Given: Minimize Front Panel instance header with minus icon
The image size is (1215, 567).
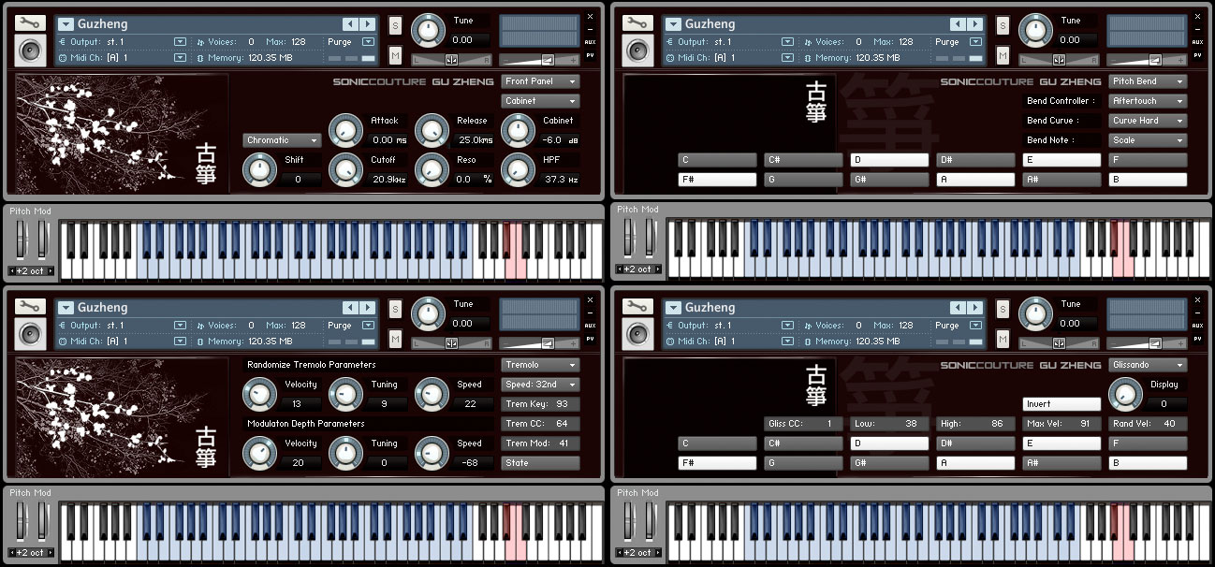Looking at the screenshot, I should click(x=590, y=28).
